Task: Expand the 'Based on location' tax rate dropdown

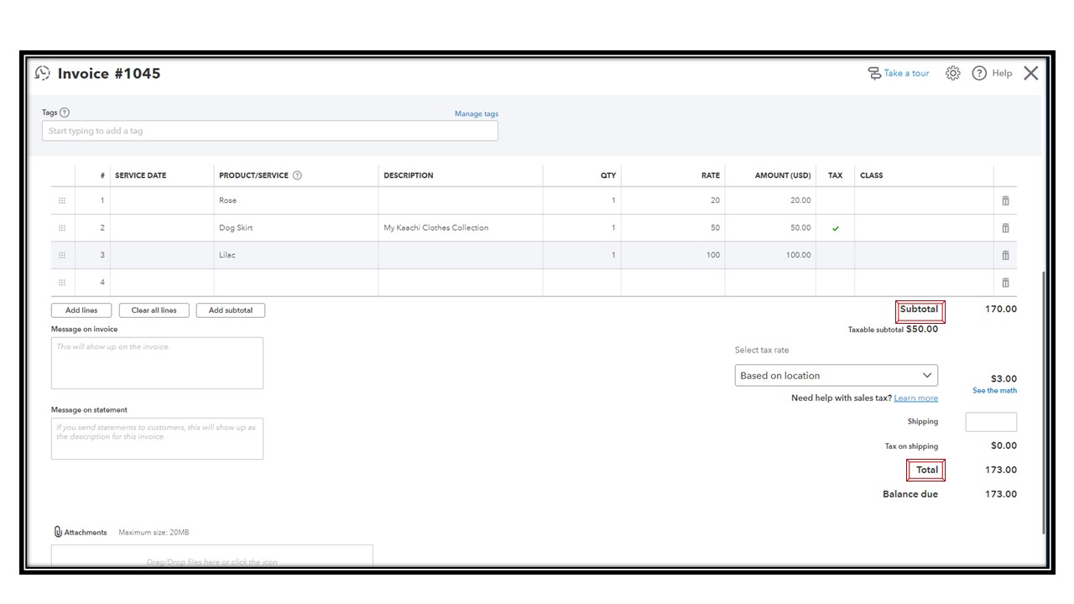Action: click(836, 376)
